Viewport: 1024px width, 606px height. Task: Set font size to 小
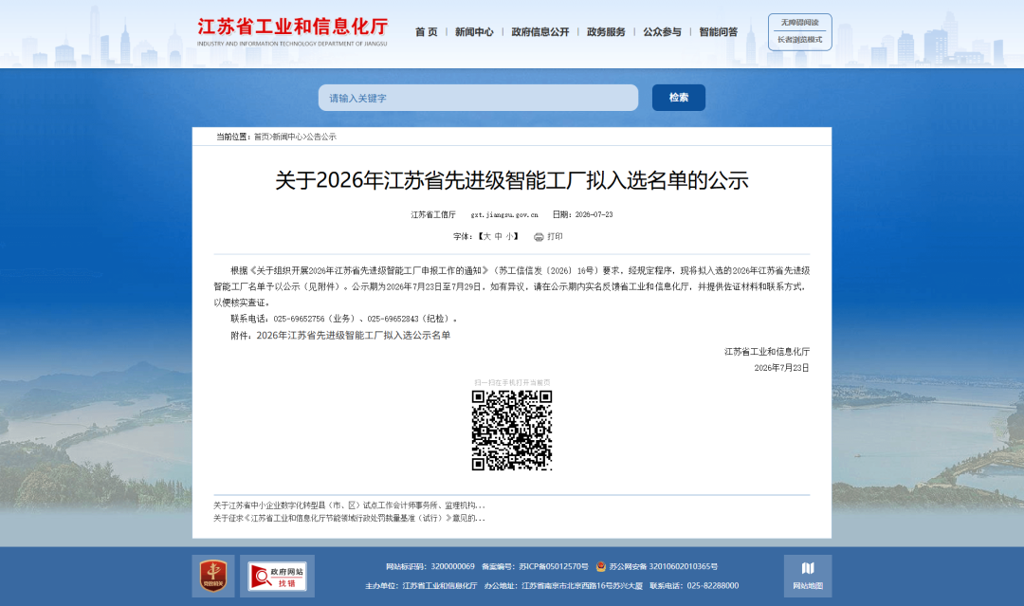point(509,237)
